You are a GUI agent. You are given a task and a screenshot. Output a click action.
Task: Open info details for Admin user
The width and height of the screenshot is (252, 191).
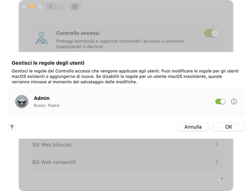point(234,102)
